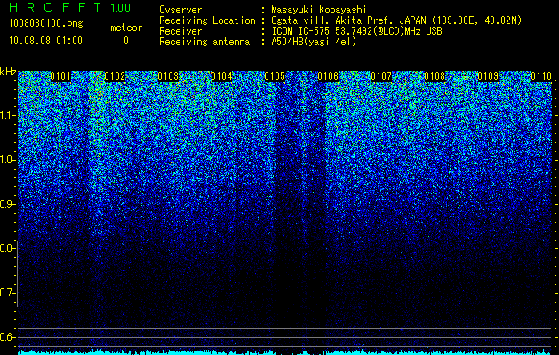This screenshot has height=355, width=559.
Task: Click the 0.7 kHz axis tick label
Action: pos(7,293)
